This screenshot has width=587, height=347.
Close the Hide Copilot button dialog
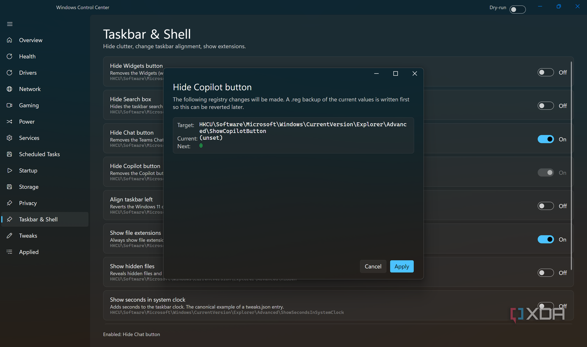click(414, 74)
